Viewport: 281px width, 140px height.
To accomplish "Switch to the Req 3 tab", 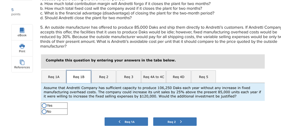I will [x=128, y=77].
